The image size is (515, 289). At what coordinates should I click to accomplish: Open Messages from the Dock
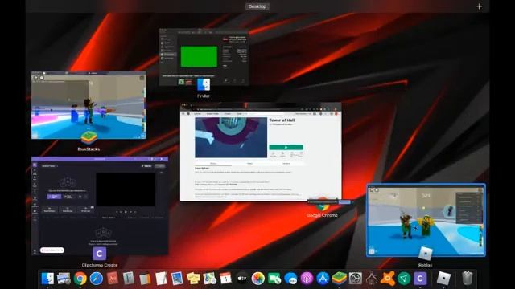tap(290, 279)
